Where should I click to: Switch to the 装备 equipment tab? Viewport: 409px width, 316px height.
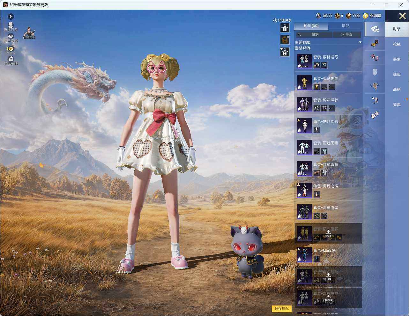(x=397, y=59)
